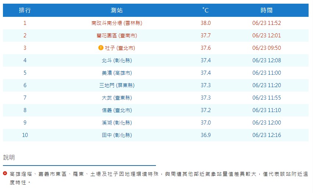This screenshot has height=193, width=313.
Task: Click temperature 37.4 in 美濃 row
Action: tap(206, 73)
